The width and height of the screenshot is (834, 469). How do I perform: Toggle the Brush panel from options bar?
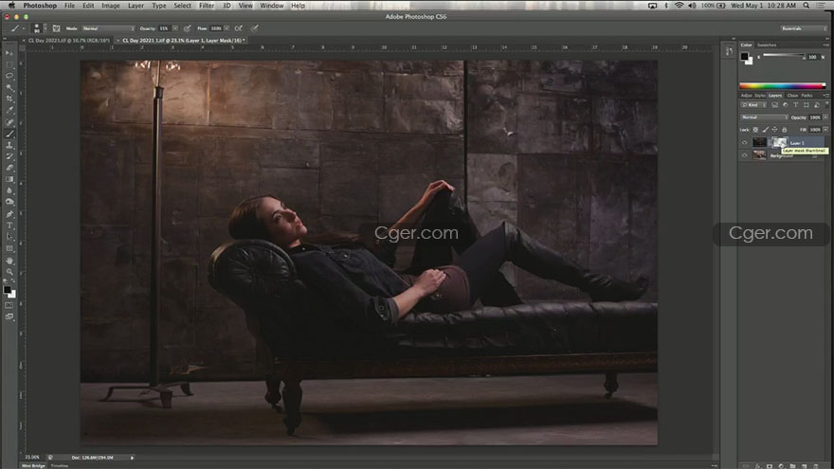(x=56, y=28)
